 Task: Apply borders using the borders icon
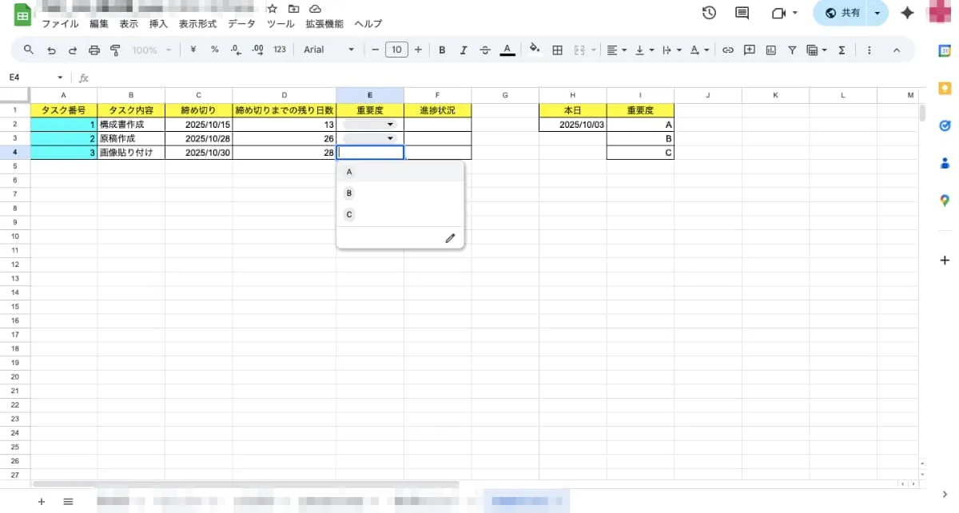tap(556, 50)
